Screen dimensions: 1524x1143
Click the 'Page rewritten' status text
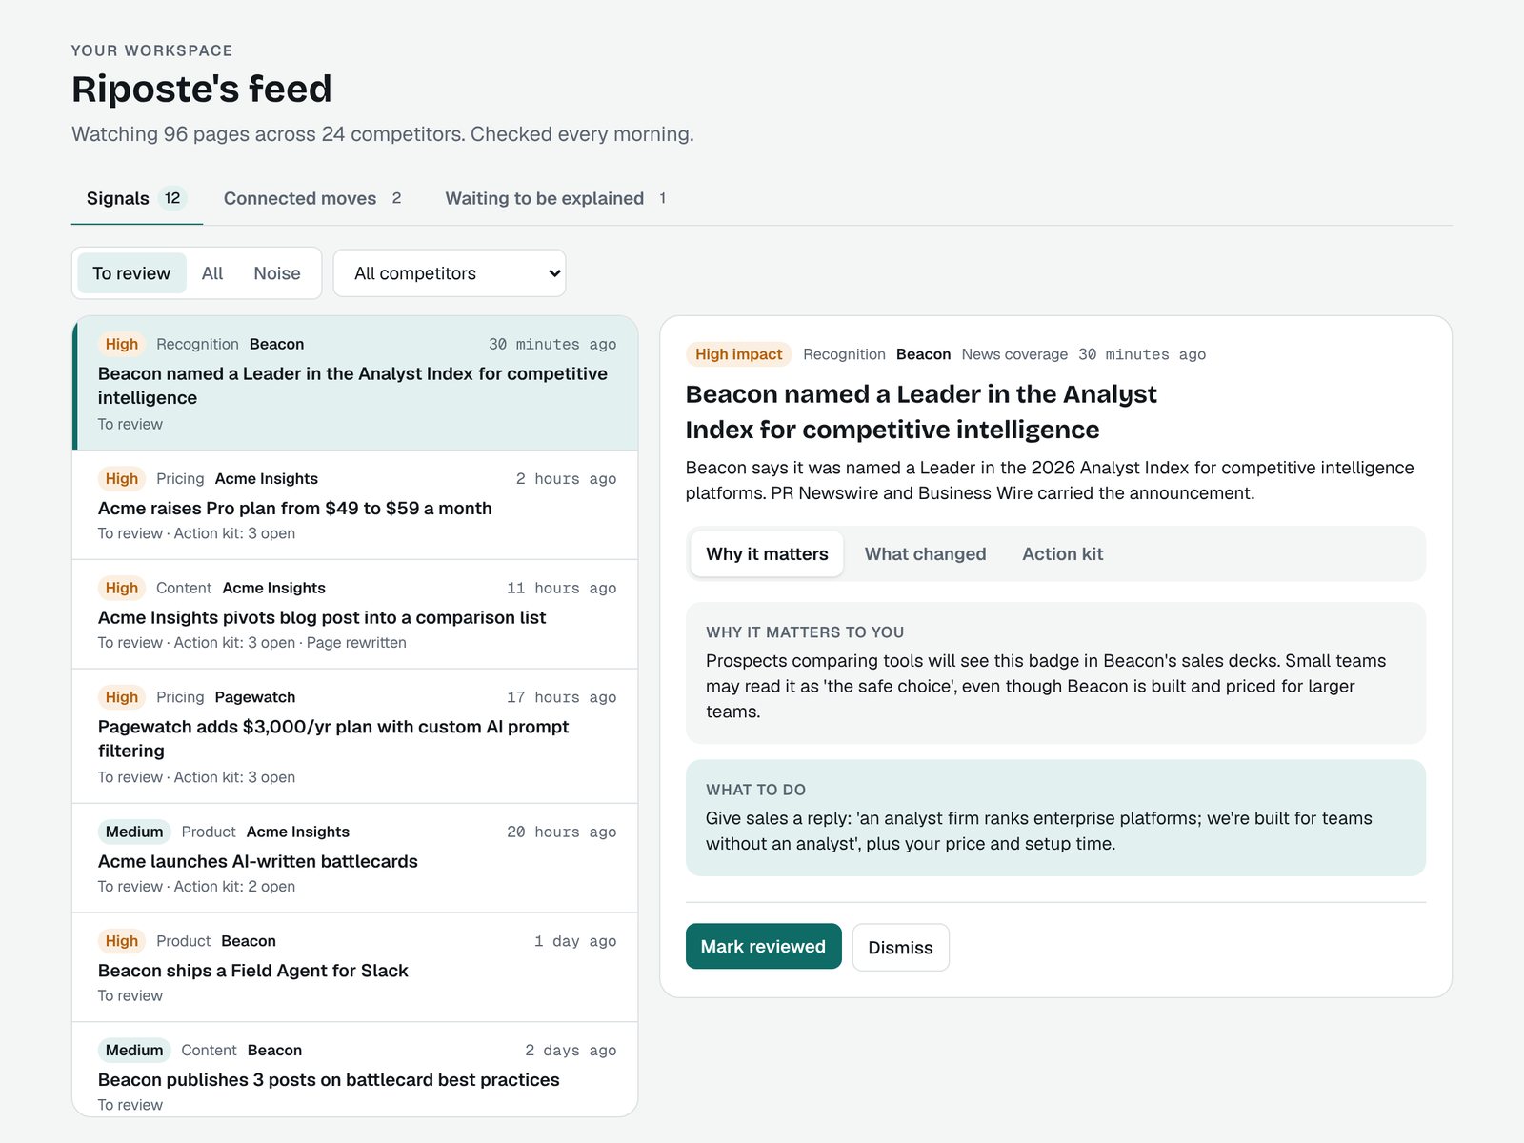356,643
